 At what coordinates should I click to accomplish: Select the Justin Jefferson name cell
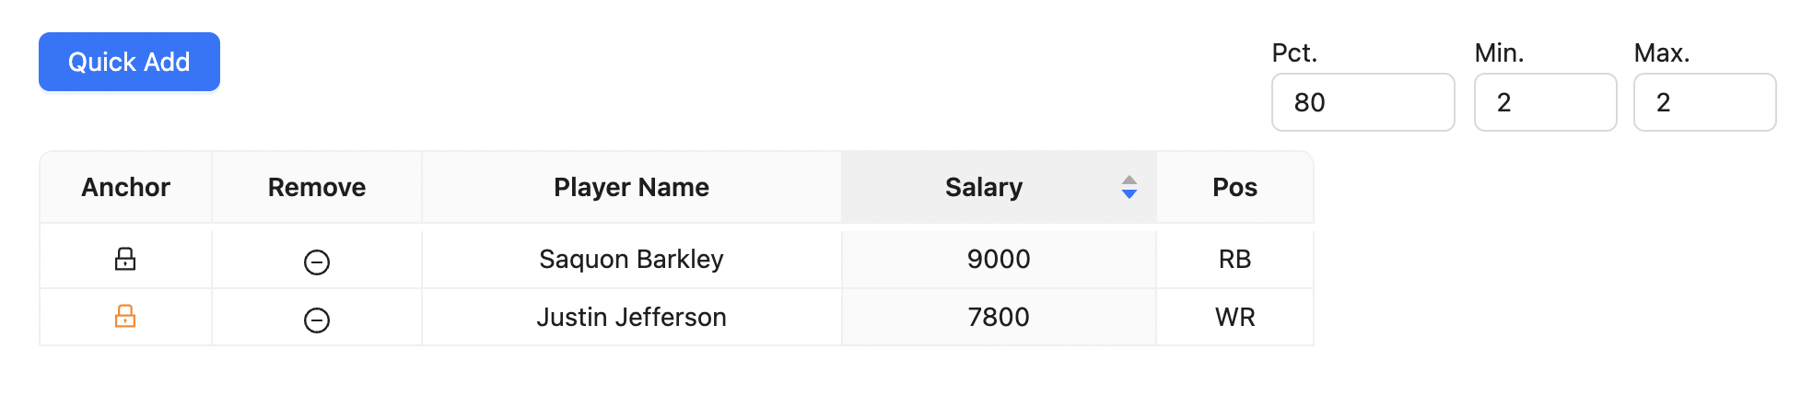631,317
